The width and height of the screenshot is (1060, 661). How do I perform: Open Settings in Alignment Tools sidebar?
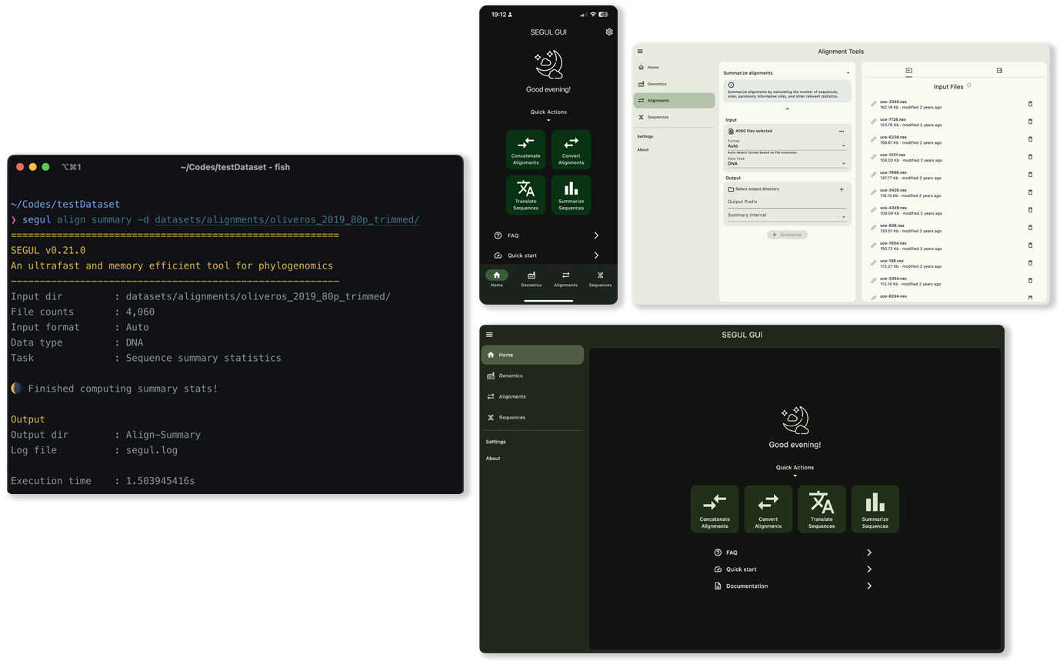645,136
